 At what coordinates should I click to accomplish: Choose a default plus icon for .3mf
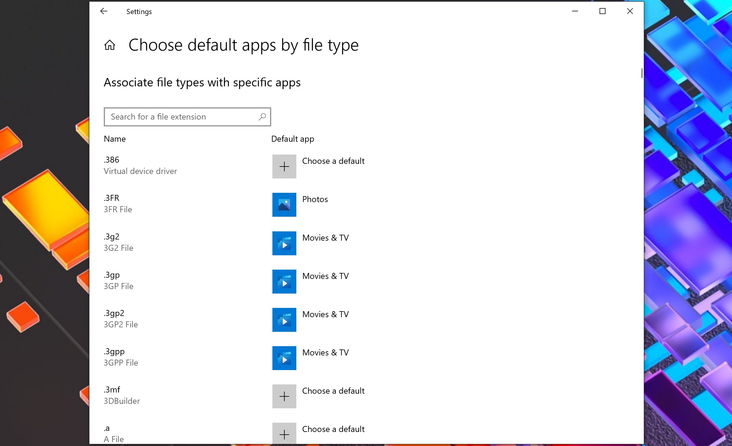click(x=284, y=396)
